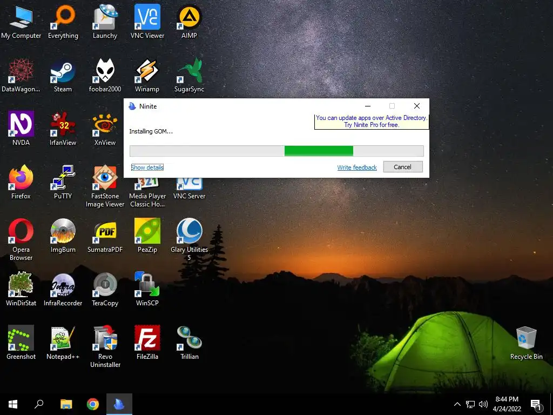553x415 pixels.
Task: Click the Ninite Pro Active Directory tip
Action: pyautogui.click(x=372, y=122)
